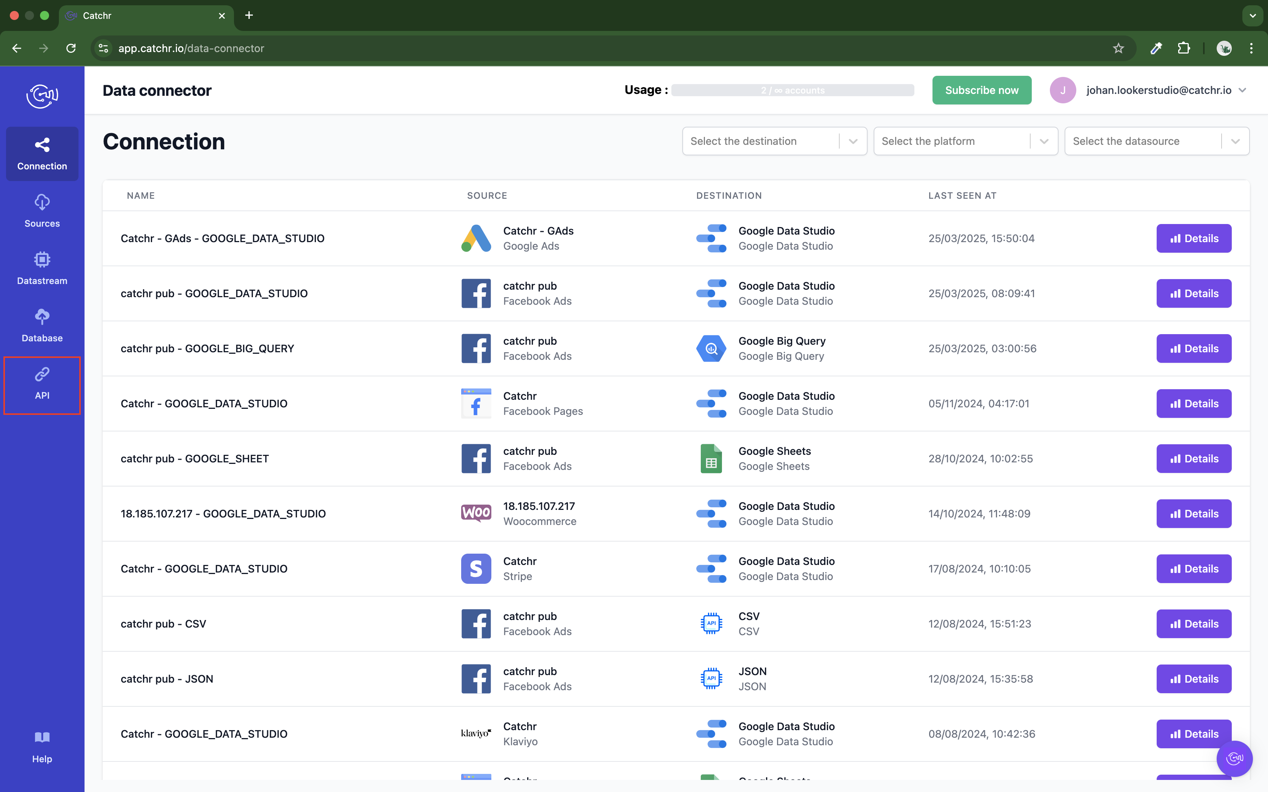Click the J user avatar
Screen dimensions: 1268x792
pos(1063,90)
